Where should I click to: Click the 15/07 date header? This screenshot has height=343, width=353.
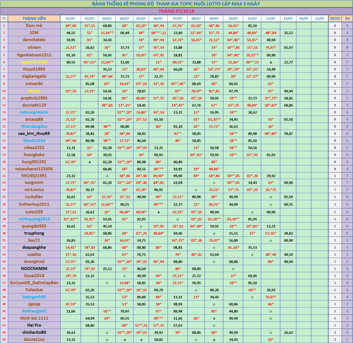click(320, 19)
